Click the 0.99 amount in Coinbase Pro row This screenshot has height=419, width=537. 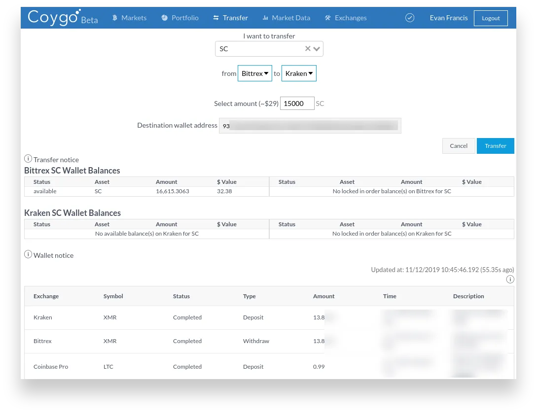coord(319,367)
